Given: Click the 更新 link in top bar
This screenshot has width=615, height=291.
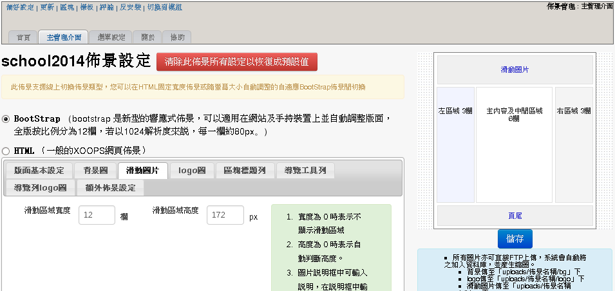Looking at the screenshot, I should click(46, 6).
